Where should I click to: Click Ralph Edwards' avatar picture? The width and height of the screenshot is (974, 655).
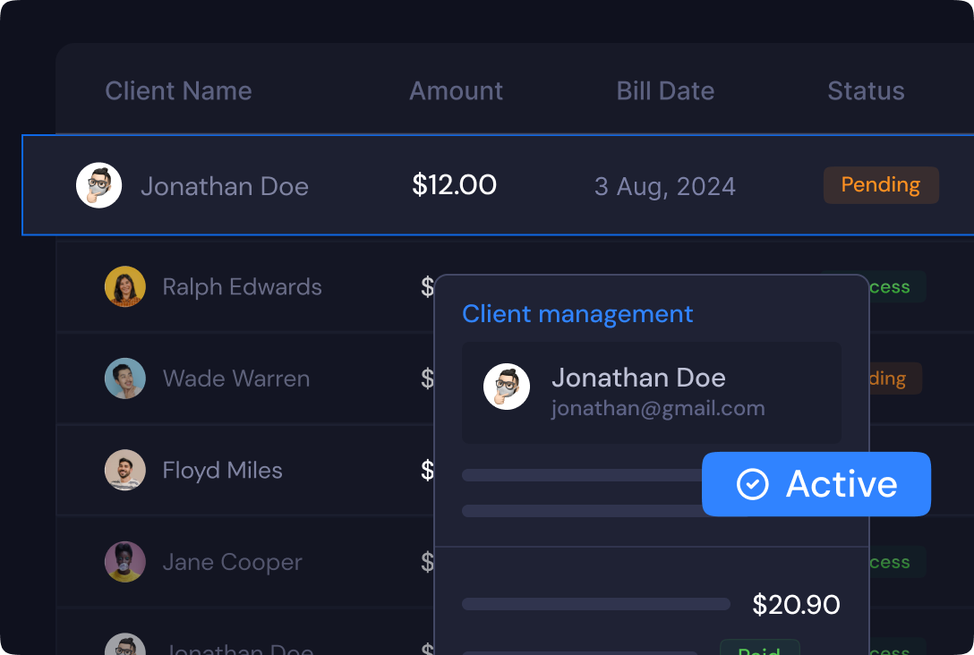click(124, 286)
